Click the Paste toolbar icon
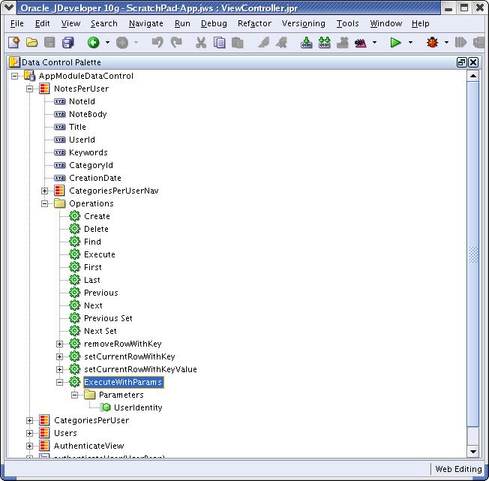This screenshot has width=489, height=481. tap(237, 43)
